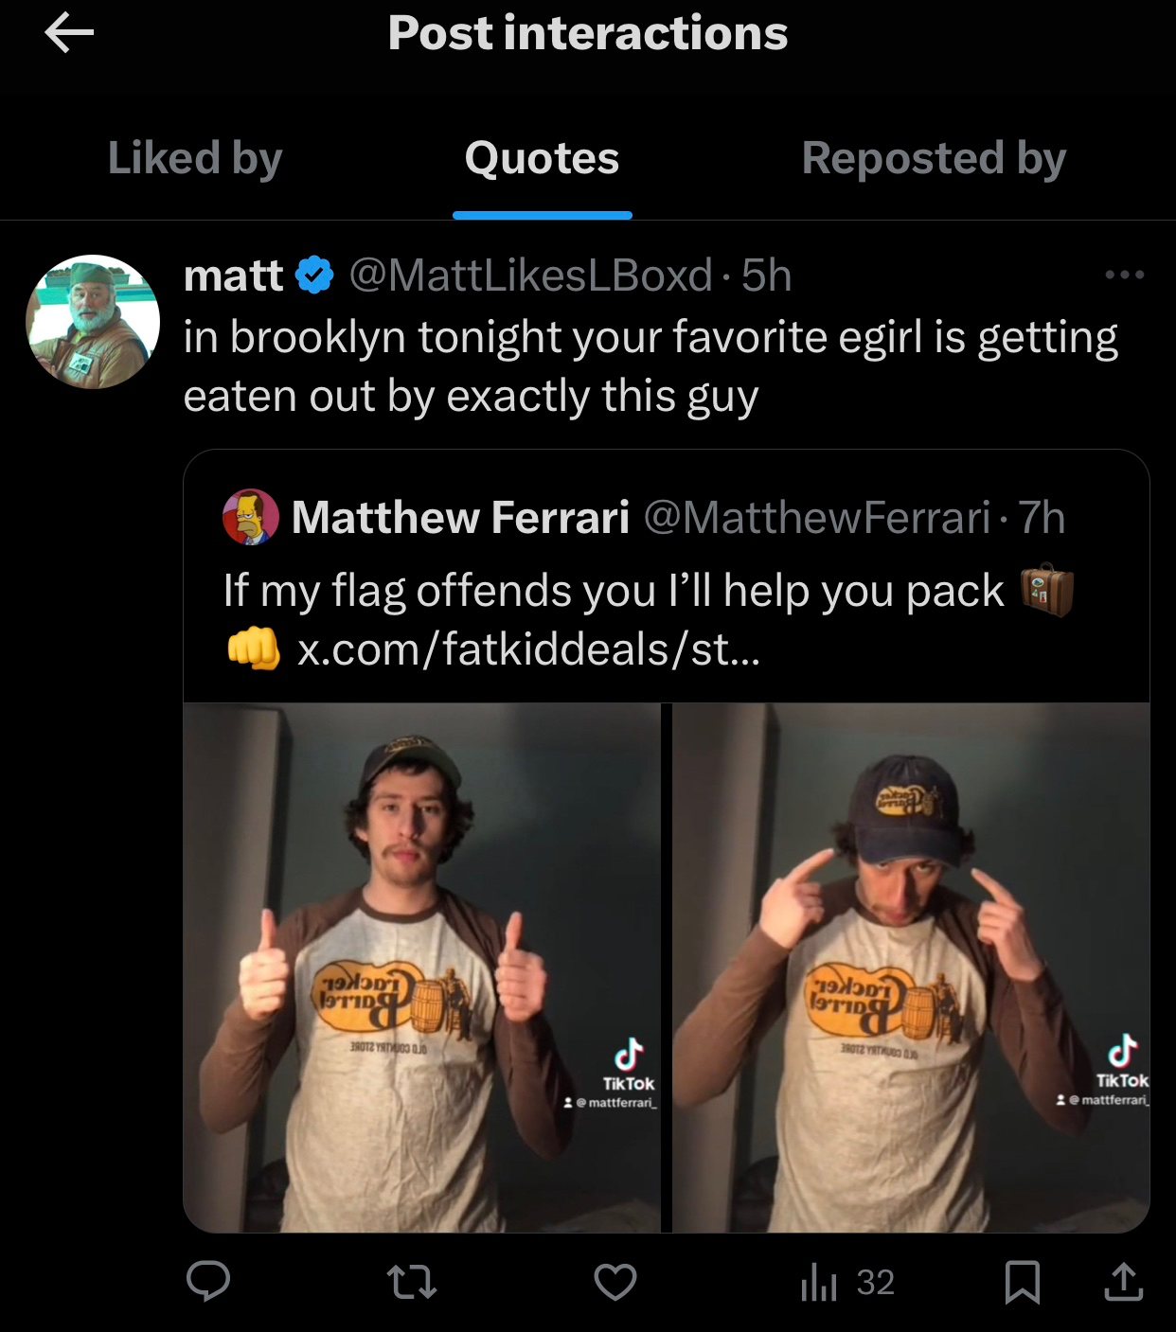Screen dimensions: 1176x1332
Task: Tap the three-dot more options icon
Action: coord(1125,275)
